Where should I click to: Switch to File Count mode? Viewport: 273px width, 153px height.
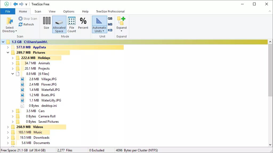pos(72,24)
